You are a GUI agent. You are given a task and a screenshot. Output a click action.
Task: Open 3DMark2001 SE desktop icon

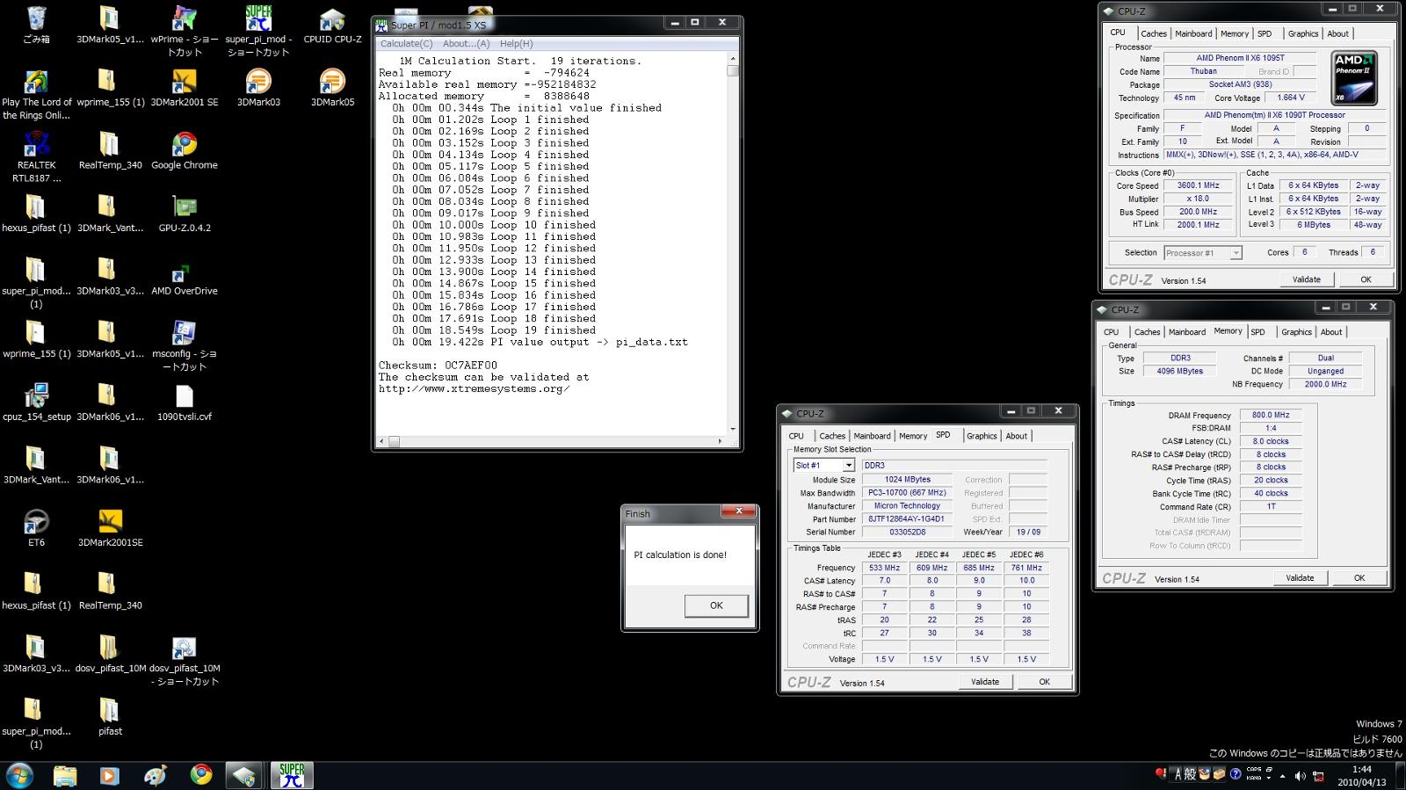pyautogui.click(x=185, y=88)
